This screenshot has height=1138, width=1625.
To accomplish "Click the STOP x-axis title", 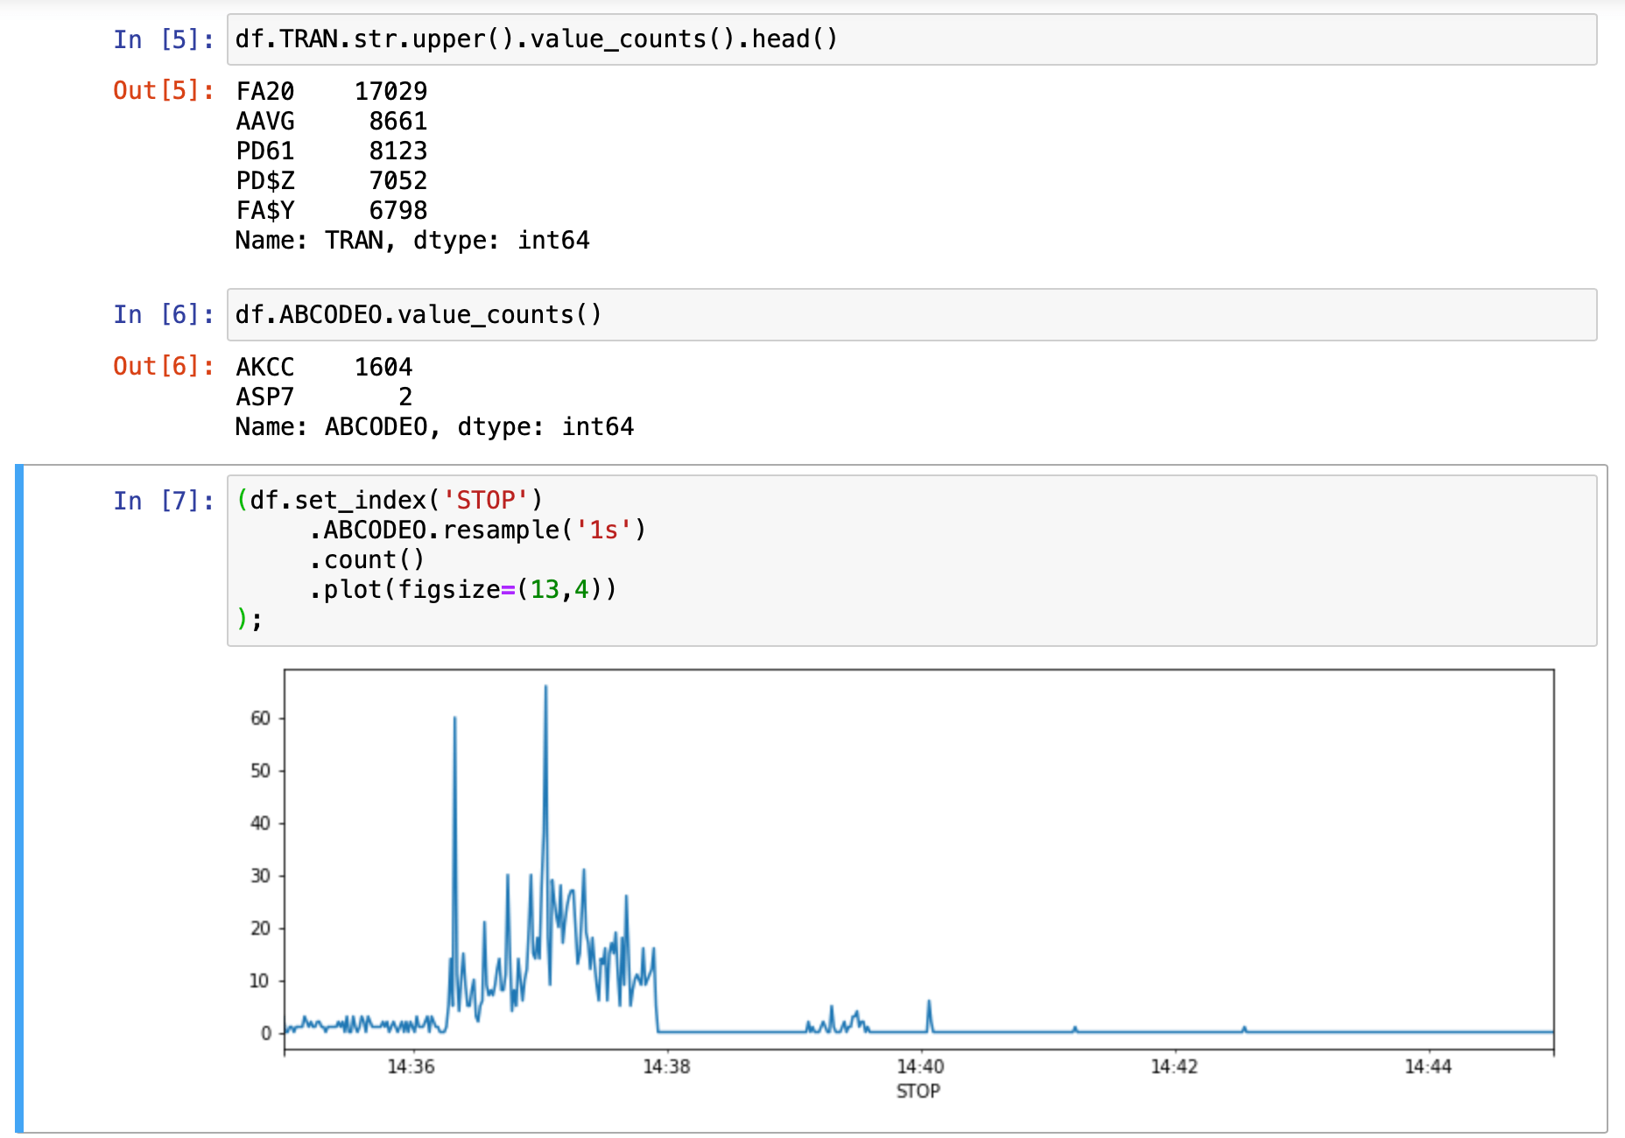I will 918,1091.
